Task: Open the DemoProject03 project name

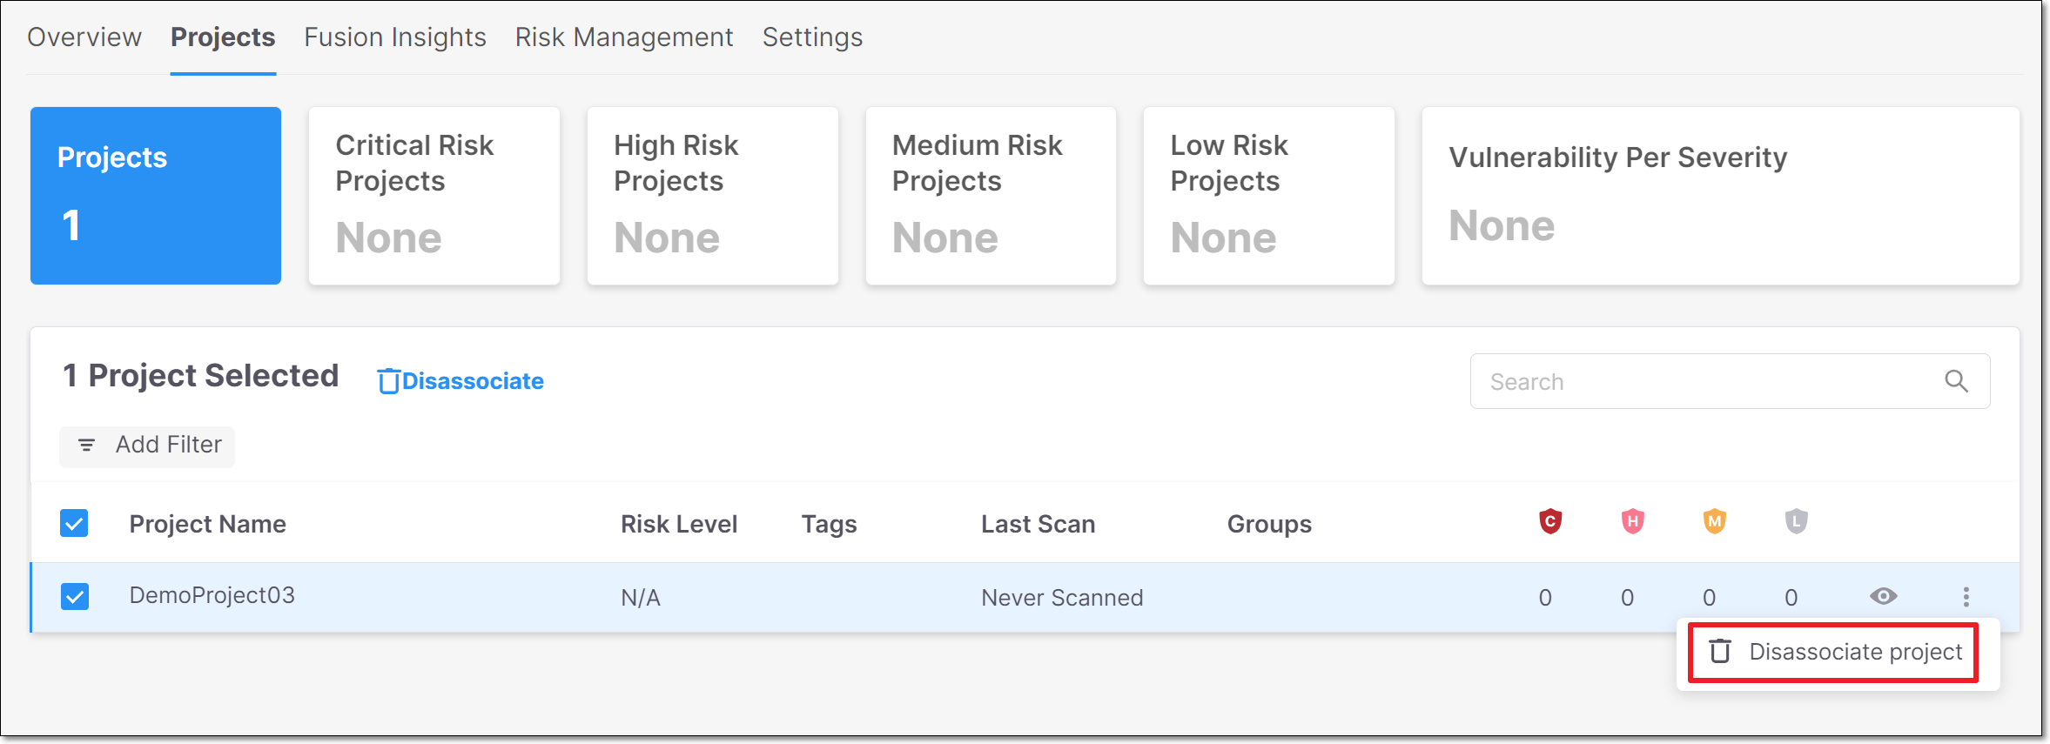Action: pyautogui.click(x=212, y=595)
